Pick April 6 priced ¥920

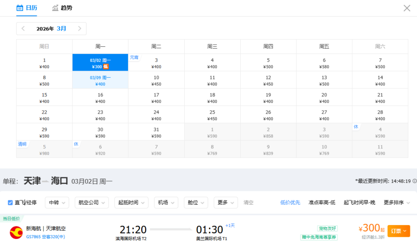click(x=100, y=149)
